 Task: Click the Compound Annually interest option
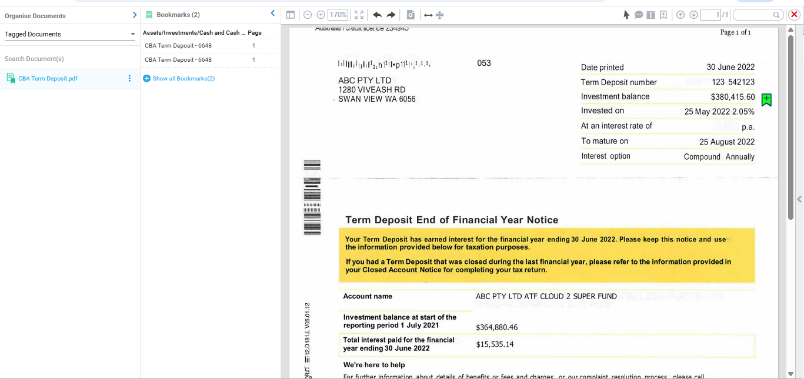pos(719,157)
